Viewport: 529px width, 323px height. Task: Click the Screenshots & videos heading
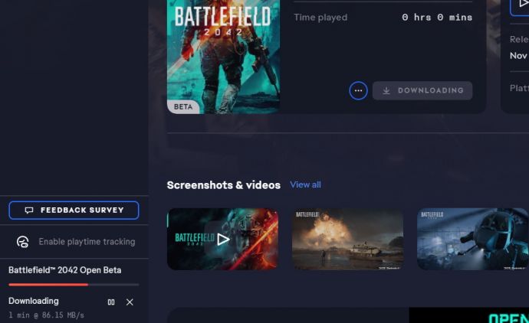(223, 184)
